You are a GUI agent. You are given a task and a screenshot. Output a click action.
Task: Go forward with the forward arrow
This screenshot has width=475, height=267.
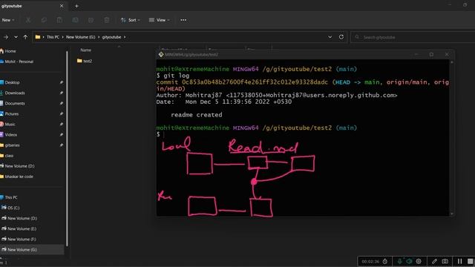(6, 37)
